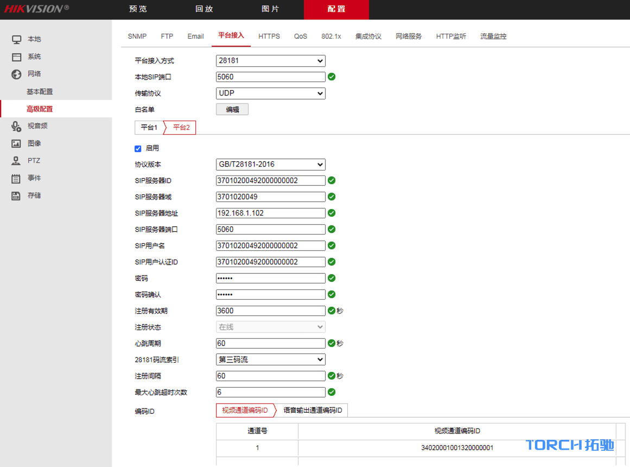Open the 协议版本 GB/T28181-2016 dropdown
The image size is (630, 467).
point(270,164)
